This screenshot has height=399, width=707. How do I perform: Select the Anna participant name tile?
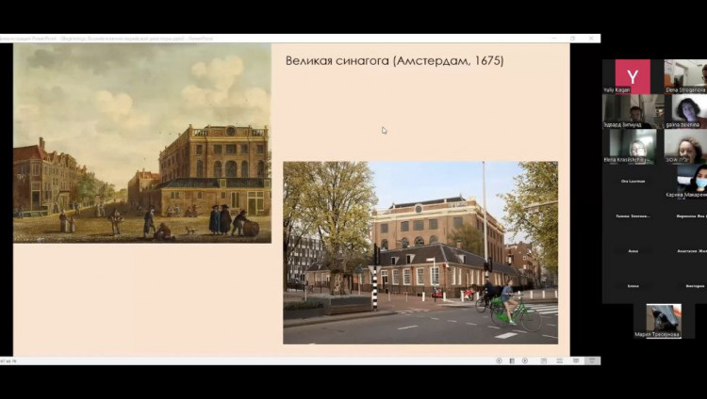point(633,251)
